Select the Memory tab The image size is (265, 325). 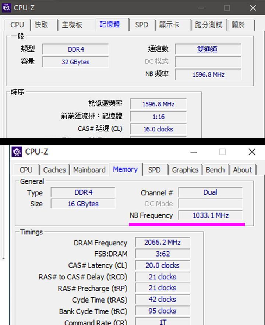point(126,169)
